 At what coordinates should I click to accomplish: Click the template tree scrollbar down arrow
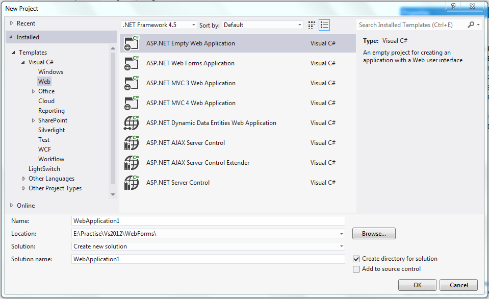(113, 194)
